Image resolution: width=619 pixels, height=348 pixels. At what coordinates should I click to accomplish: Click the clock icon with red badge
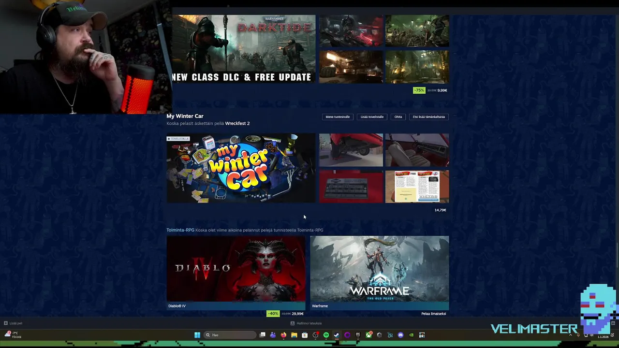click(x=315, y=335)
